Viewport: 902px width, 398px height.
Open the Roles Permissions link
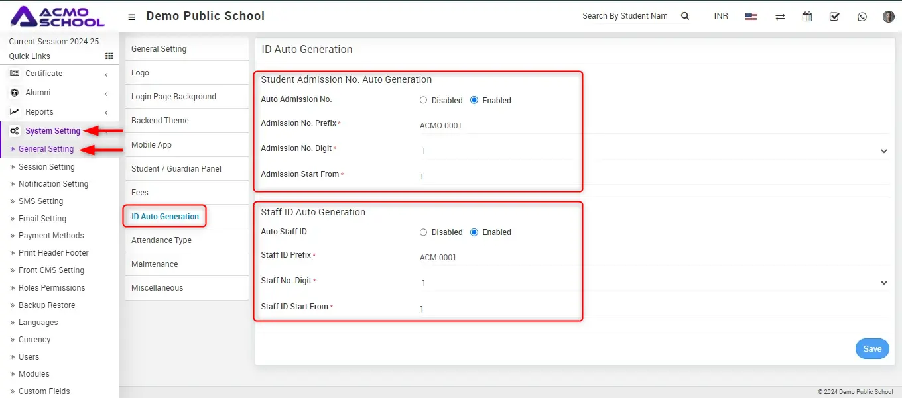click(52, 288)
